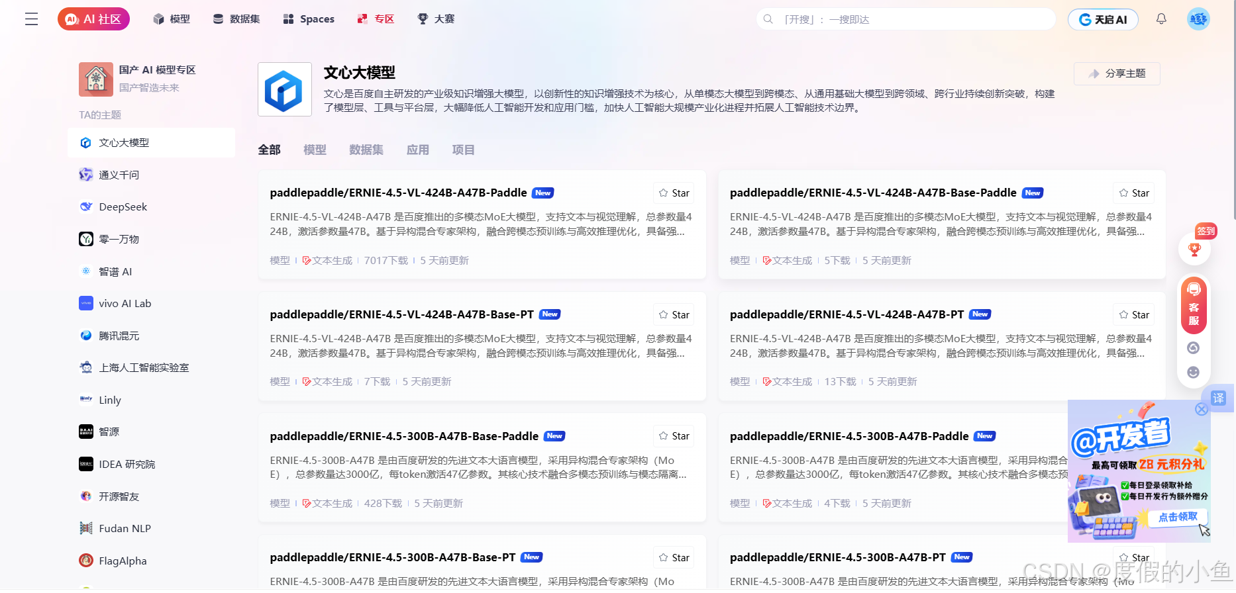Screen dimensions: 1236x593
Task: Star ERNIE-4.5-300B-A47B-Base-PT model
Action: 674,558
